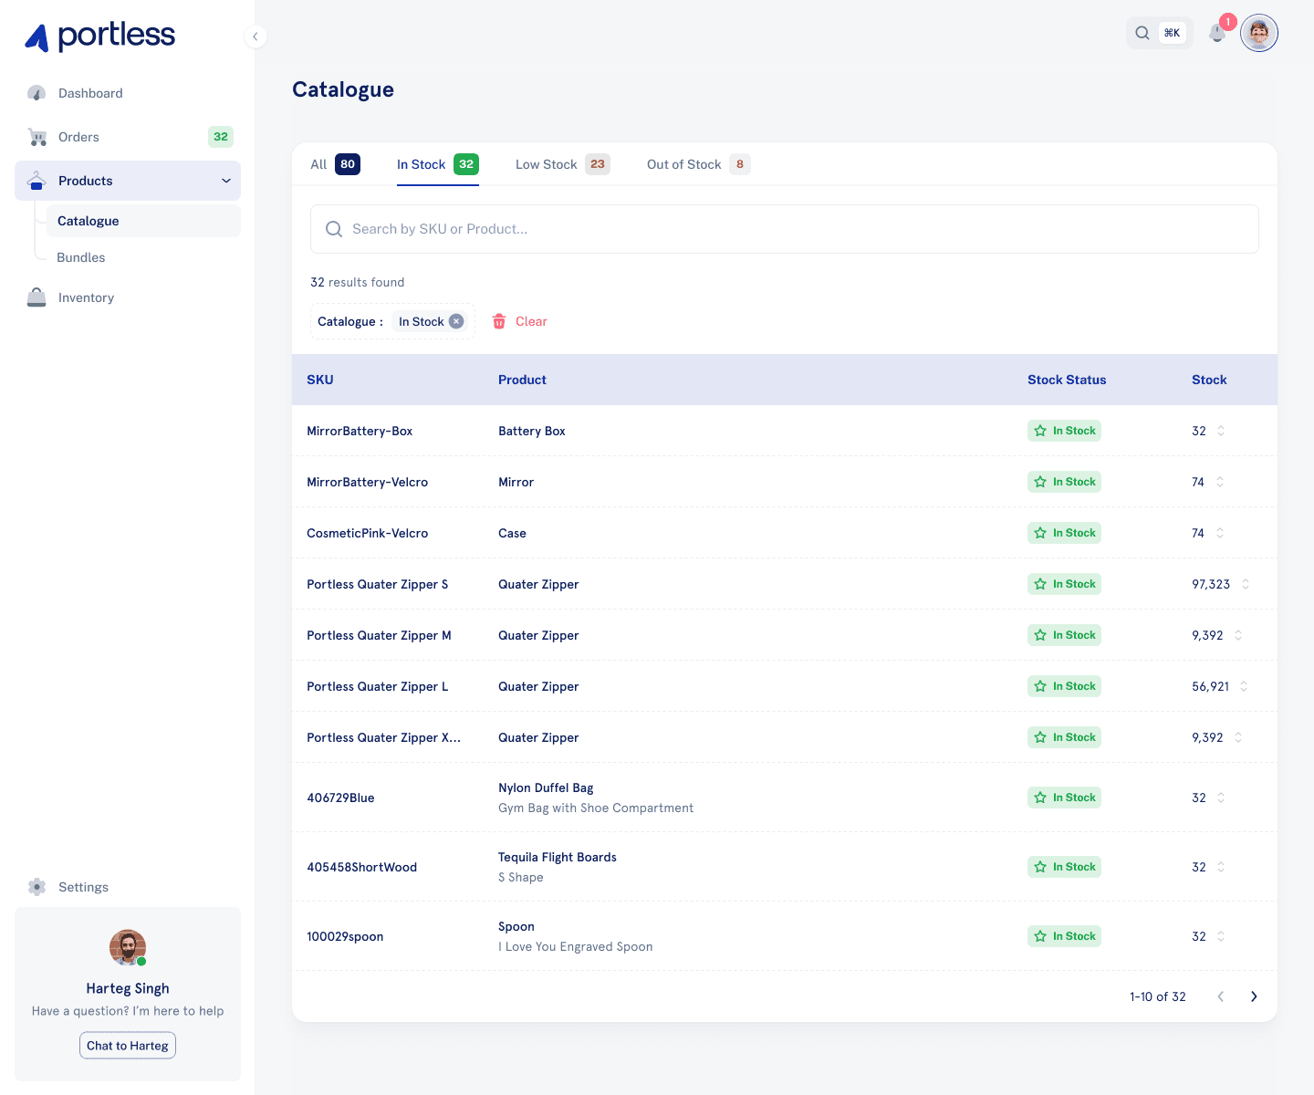Click In Stock badge for Quater Zipper S
The width and height of the screenshot is (1314, 1095).
[x=1064, y=584]
